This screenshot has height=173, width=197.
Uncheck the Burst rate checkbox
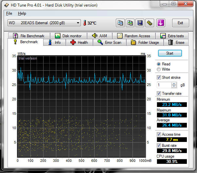tap(159, 145)
